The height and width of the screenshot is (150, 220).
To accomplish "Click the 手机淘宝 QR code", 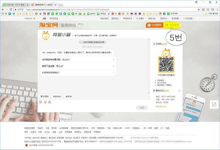I will point(166,64).
